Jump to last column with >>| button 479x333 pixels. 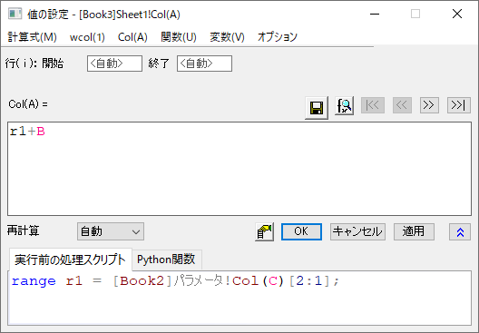458,105
